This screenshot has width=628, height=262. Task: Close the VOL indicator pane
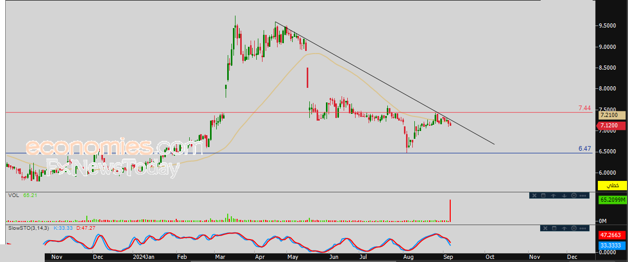pos(534,195)
